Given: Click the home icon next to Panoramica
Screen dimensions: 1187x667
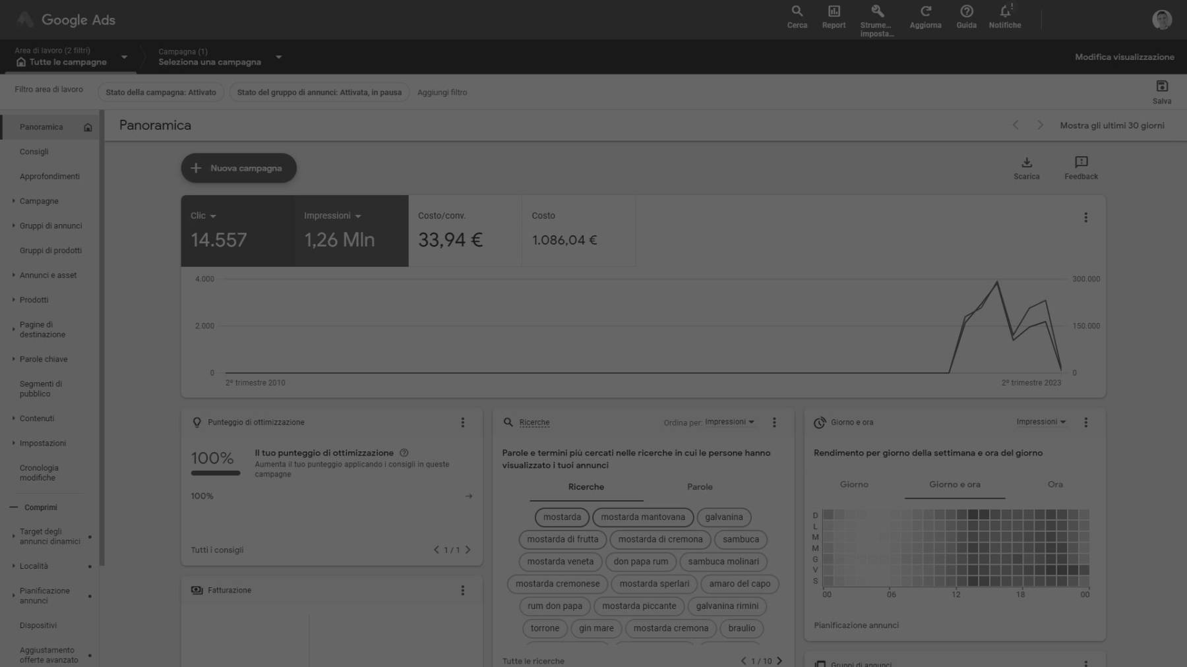Looking at the screenshot, I should click(88, 127).
